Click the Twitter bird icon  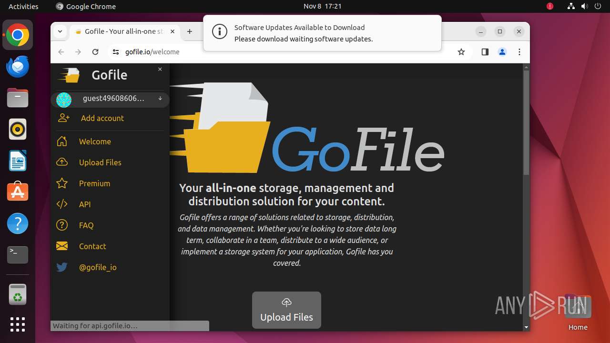tap(62, 267)
